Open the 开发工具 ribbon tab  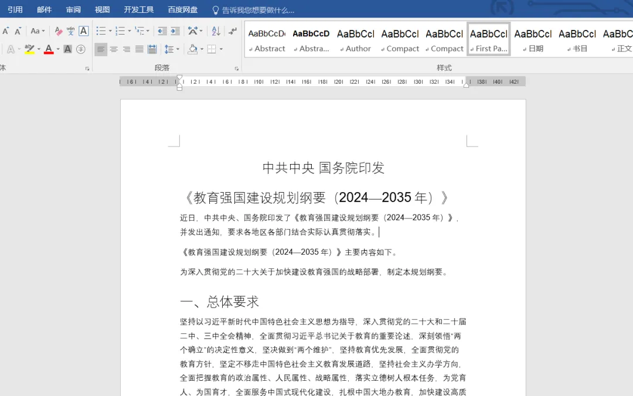point(139,10)
